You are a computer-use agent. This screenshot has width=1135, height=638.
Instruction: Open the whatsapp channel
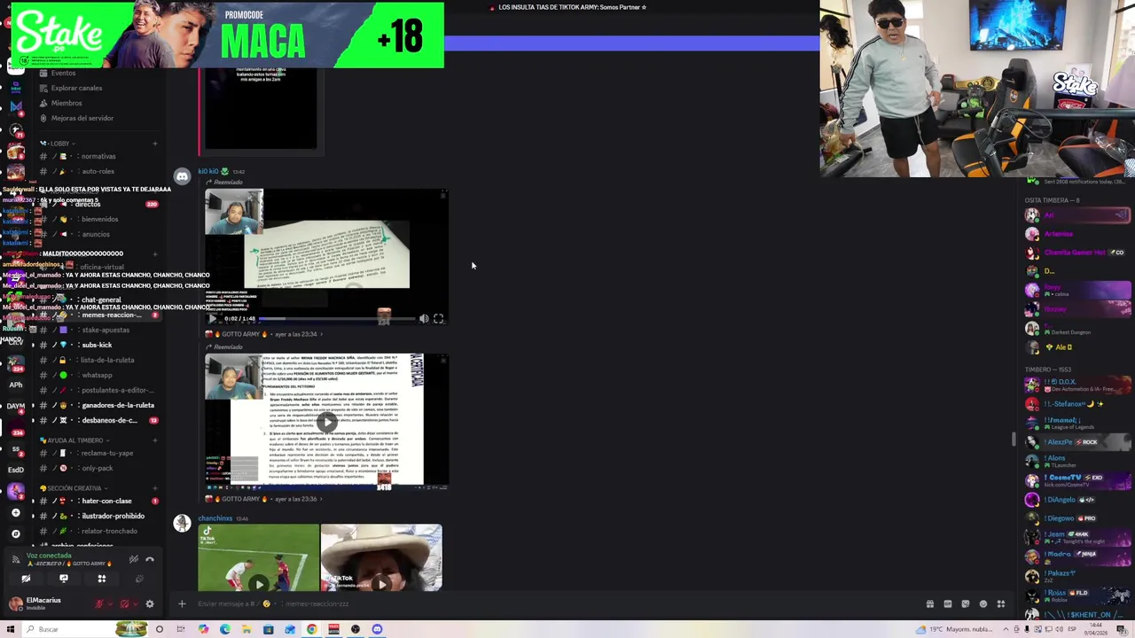coord(98,375)
